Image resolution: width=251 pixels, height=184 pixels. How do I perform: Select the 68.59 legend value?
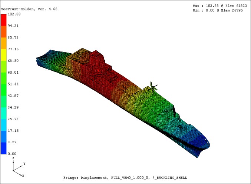(13, 61)
